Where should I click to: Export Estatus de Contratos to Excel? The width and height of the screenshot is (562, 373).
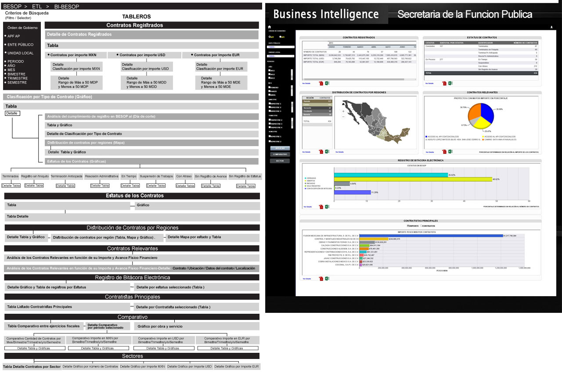click(x=450, y=83)
